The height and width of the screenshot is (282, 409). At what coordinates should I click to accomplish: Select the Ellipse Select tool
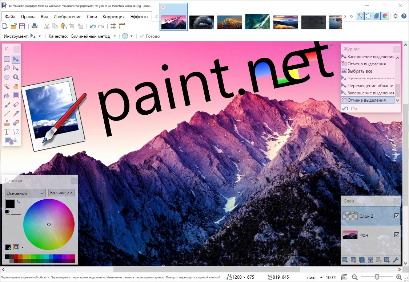7,77
